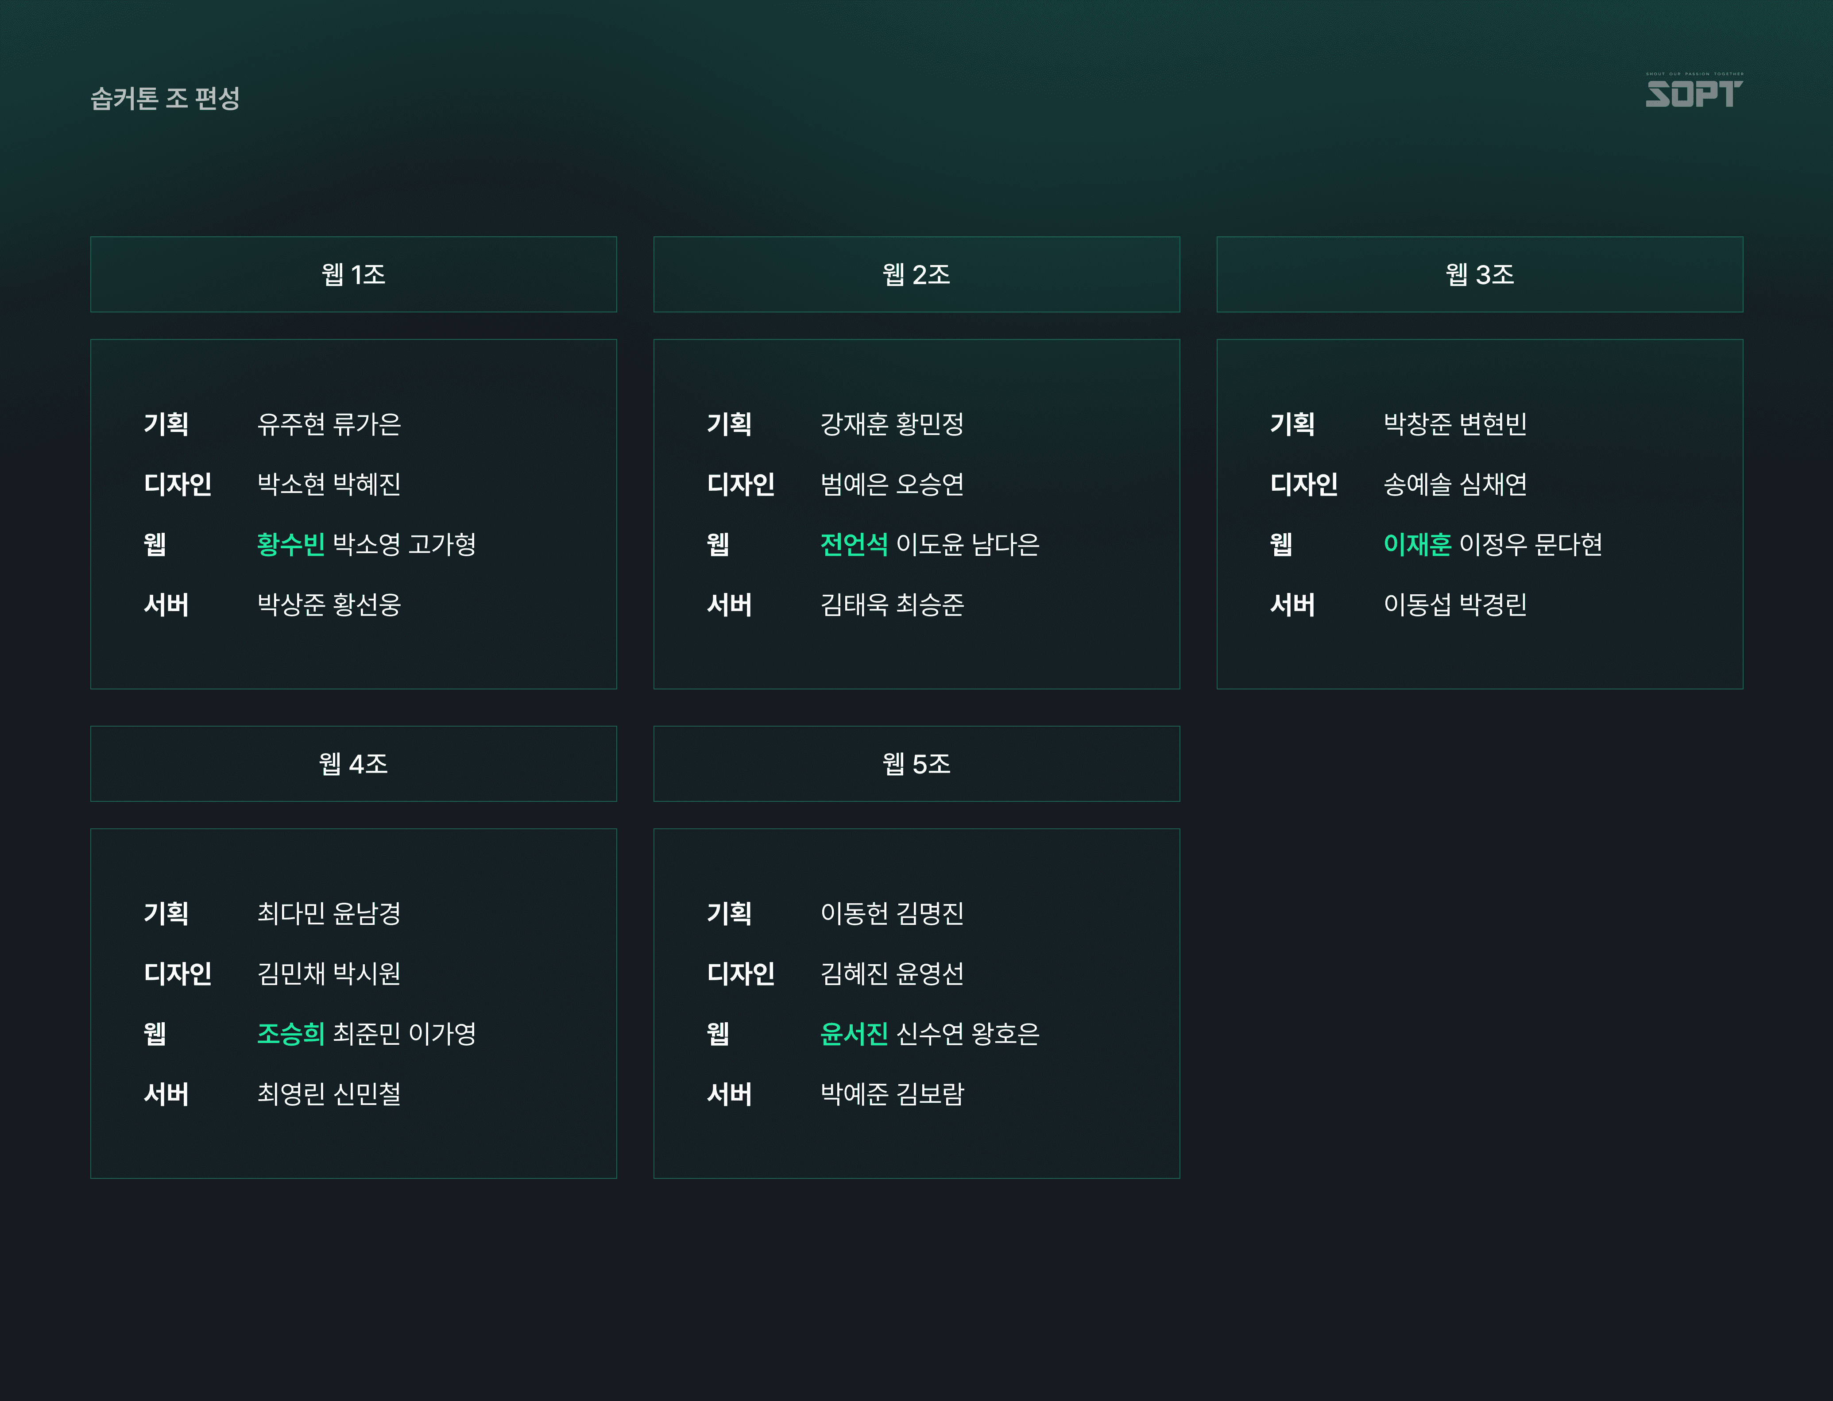
Task: Click highlighted name 황수빈
Action: 290,545
